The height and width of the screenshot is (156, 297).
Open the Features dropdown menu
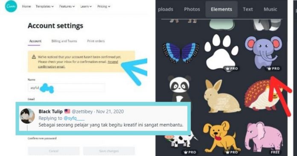pos(67,6)
